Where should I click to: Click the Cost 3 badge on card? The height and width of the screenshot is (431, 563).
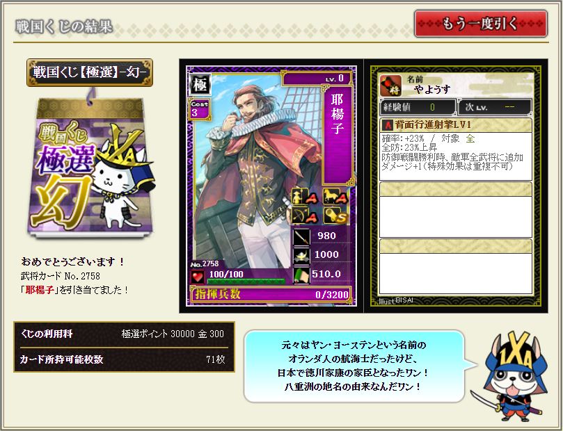pyautogui.click(x=199, y=108)
